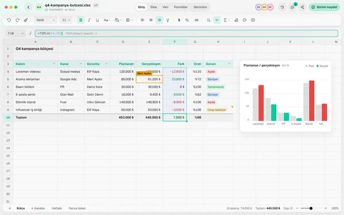Image resolution: width=344 pixels, height=215 pixels.
Task: Click the share icon
Action: [302, 7]
